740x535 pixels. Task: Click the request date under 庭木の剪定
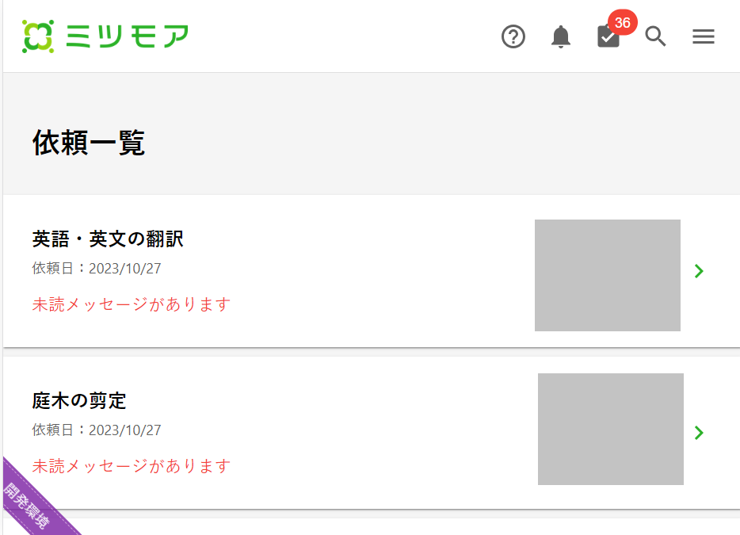pos(97,430)
